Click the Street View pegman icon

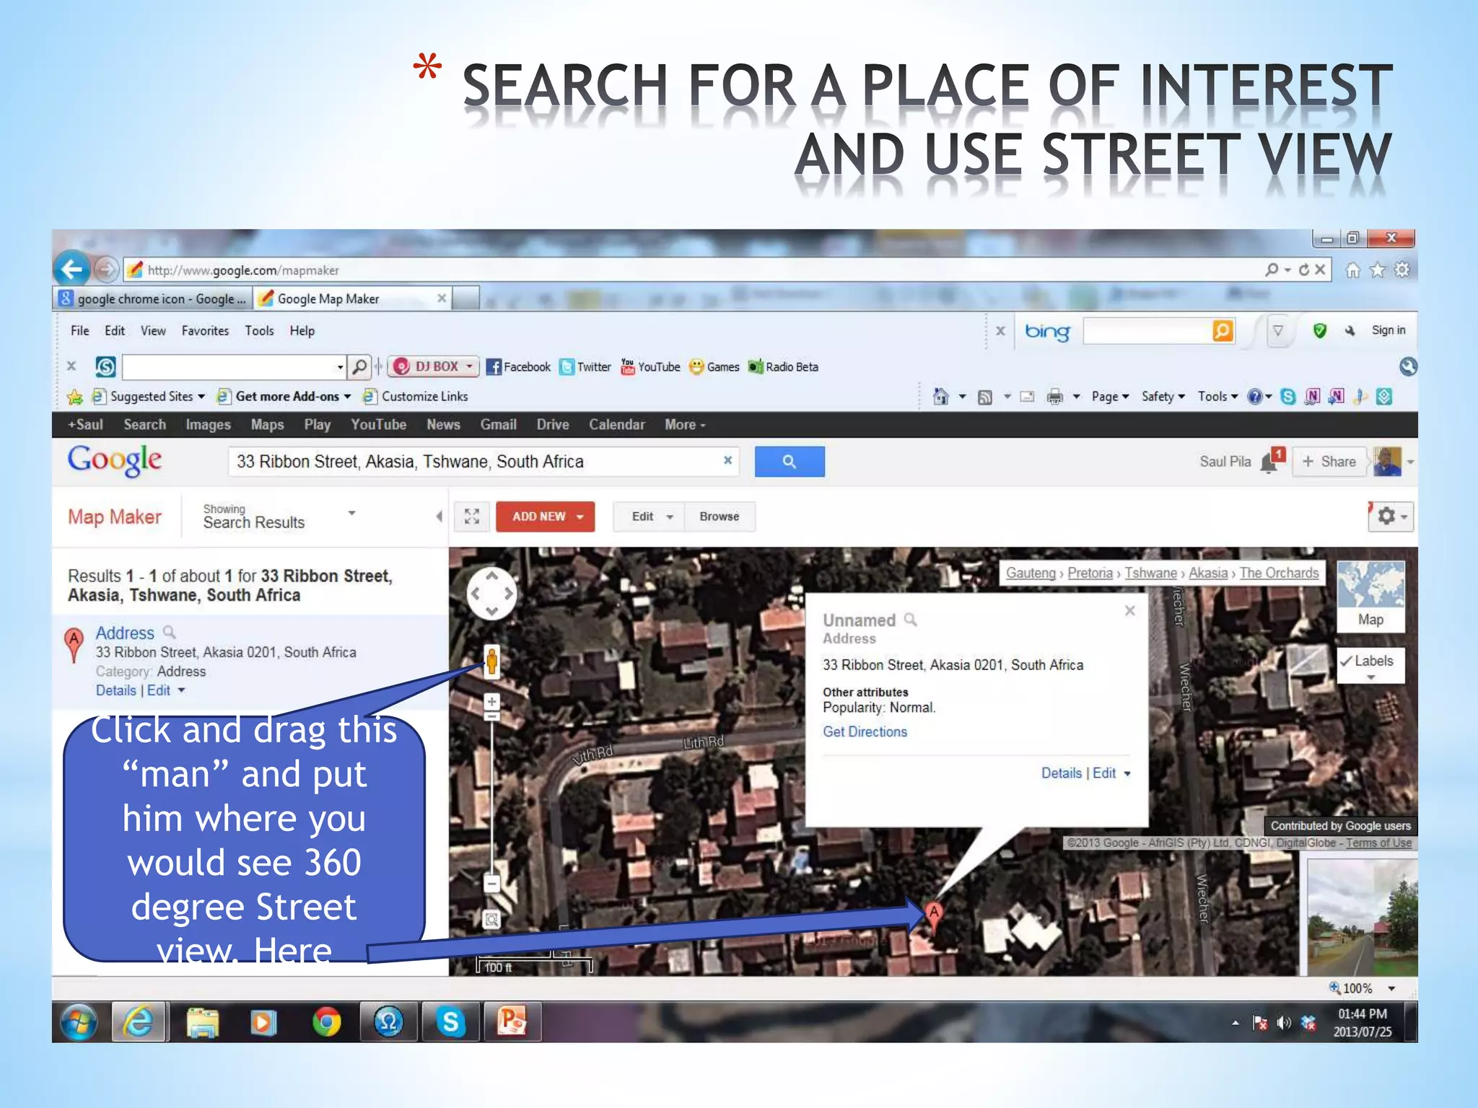point(491,660)
